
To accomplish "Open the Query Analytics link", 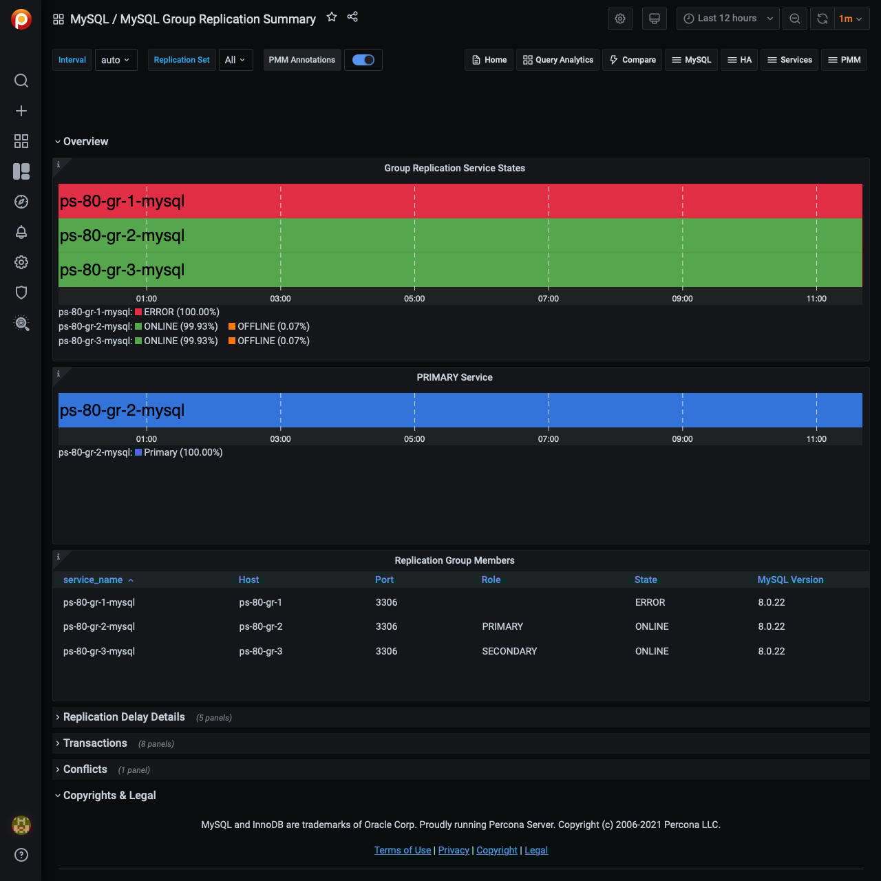I will tap(558, 60).
